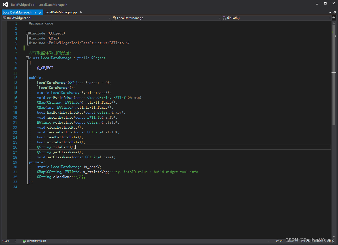Close the LocalDataManage.h tab
This screenshot has height=245, width=338.
40,12
